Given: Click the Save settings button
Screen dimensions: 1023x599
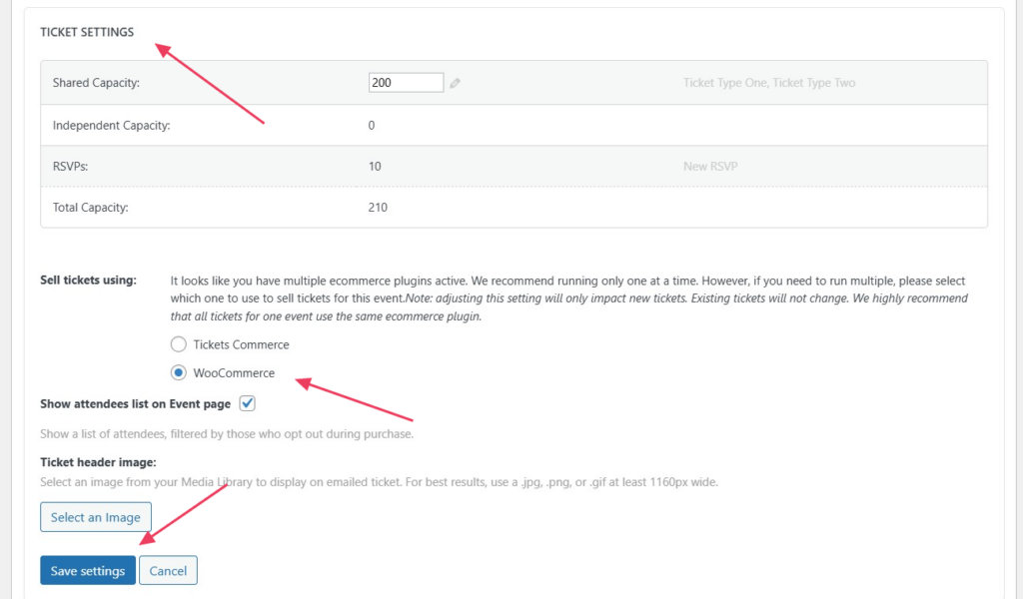Looking at the screenshot, I should (x=87, y=569).
